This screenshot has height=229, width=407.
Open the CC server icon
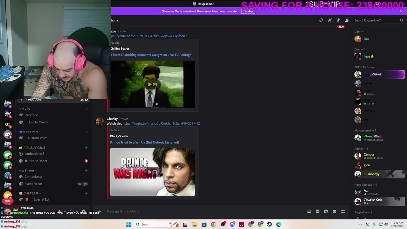(x=8, y=124)
